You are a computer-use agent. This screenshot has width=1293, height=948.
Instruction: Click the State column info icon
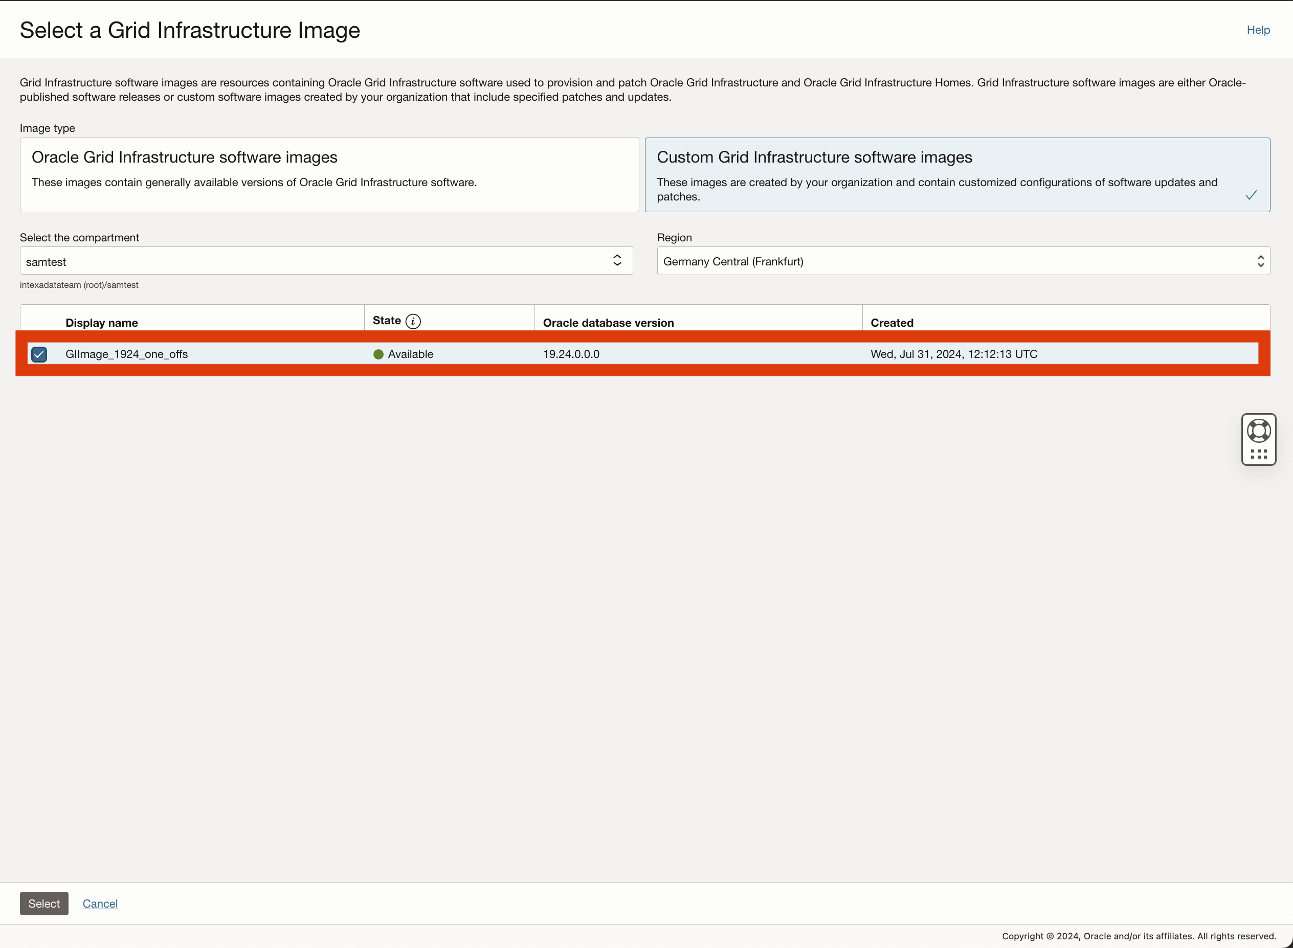413,321
